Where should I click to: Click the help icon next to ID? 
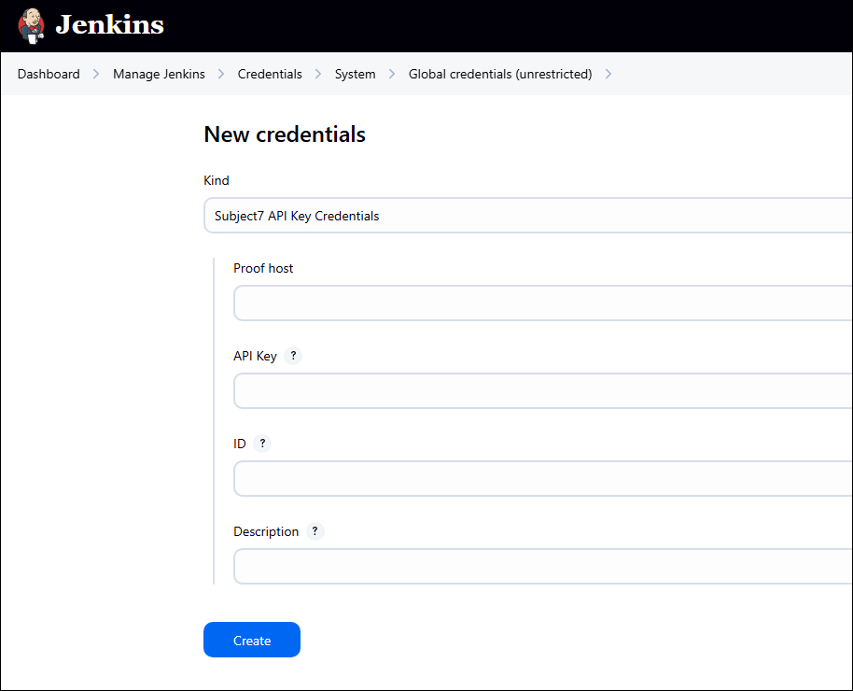pos(262,444)
